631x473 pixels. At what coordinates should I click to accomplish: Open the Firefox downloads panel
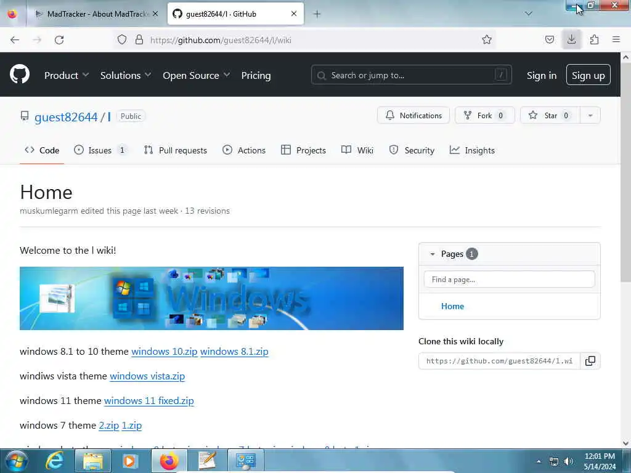(571, 39)
